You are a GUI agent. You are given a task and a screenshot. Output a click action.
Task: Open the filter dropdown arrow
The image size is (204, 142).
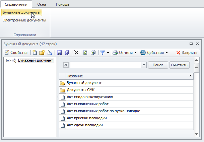pos(108,53)
